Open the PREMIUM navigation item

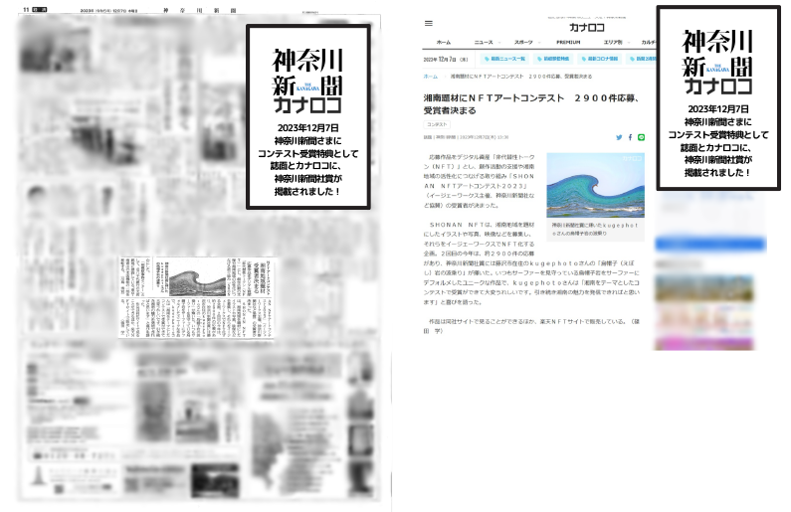pos(568,43)
